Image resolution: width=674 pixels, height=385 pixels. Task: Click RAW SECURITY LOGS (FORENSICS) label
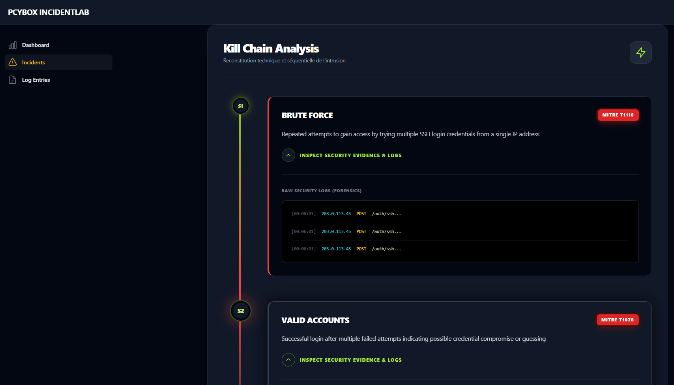coord(321,191)
